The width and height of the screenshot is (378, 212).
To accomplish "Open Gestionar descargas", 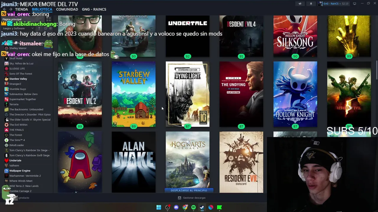I will pos(194,198).
